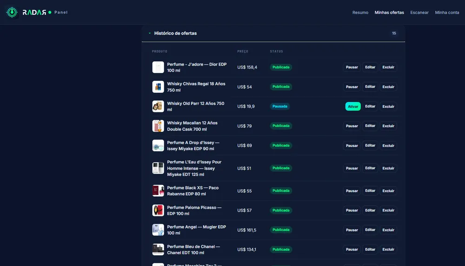Open the Chivas Regal 18 product thumbnail

(x=158, y=87)
